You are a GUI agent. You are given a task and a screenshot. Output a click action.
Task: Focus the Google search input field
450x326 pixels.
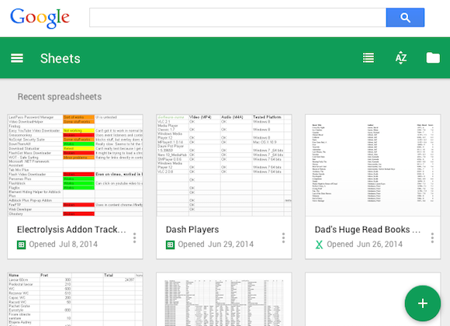click(x=237, y=18)
